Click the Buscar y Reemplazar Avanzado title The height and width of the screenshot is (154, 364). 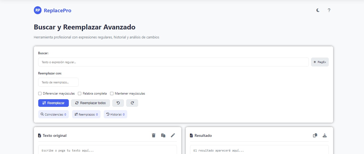tap(85, 27)
